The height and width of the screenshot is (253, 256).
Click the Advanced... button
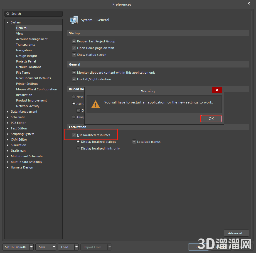236,233
